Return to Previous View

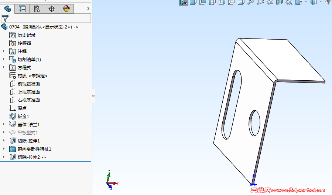click(x=270, y=2)
